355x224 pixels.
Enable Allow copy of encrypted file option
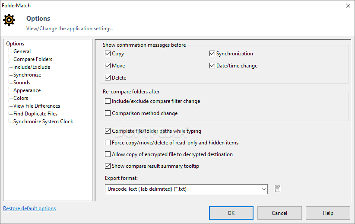click(x=108, y=154)
